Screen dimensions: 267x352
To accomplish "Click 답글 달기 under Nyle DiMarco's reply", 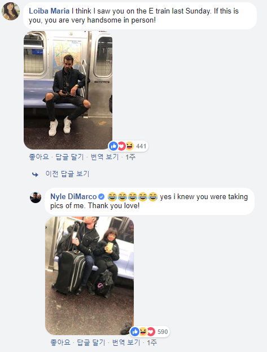I will [x=91, y=342].
